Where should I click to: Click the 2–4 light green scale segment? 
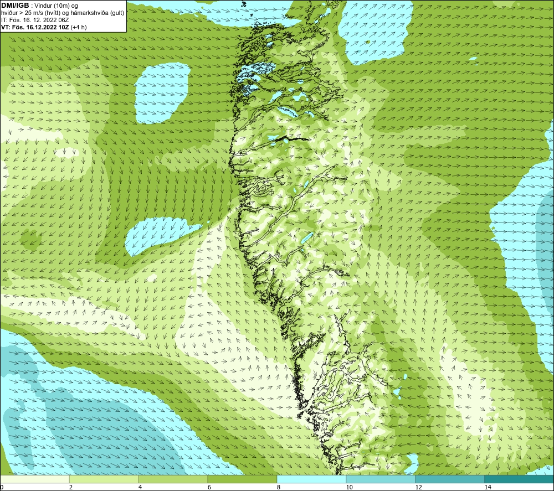click(104, 479)
